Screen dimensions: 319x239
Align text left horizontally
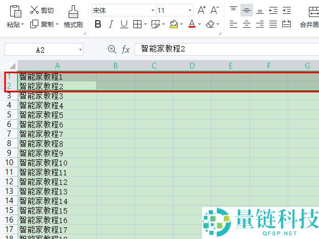(x=233, y=24)
